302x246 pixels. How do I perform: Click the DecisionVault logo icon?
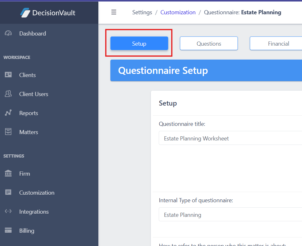(25, 13)
